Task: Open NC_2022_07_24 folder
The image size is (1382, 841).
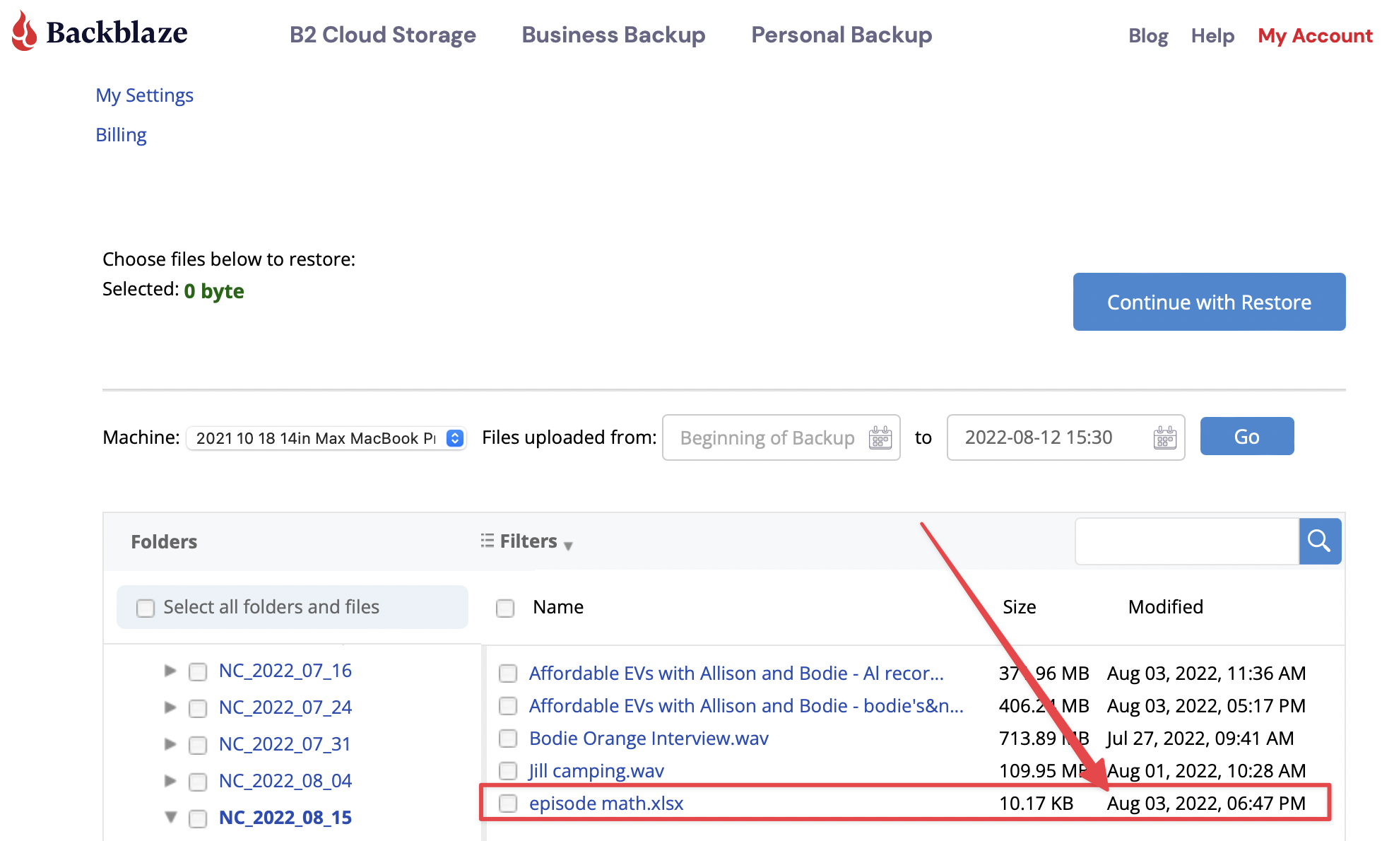Action: coord(285,707)
